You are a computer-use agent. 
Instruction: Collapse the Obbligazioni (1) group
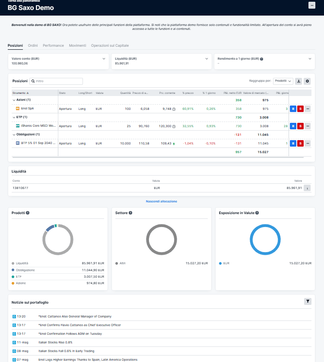pos(14,135)
